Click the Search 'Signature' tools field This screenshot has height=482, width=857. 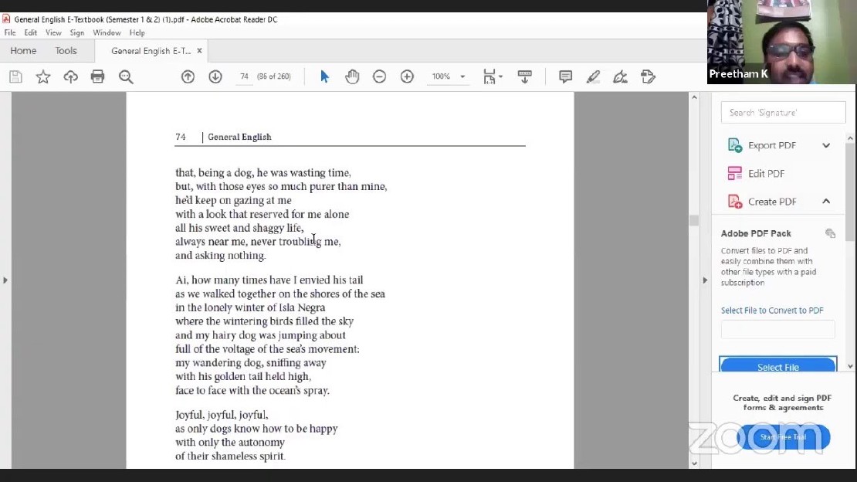(x=783, y=113)
